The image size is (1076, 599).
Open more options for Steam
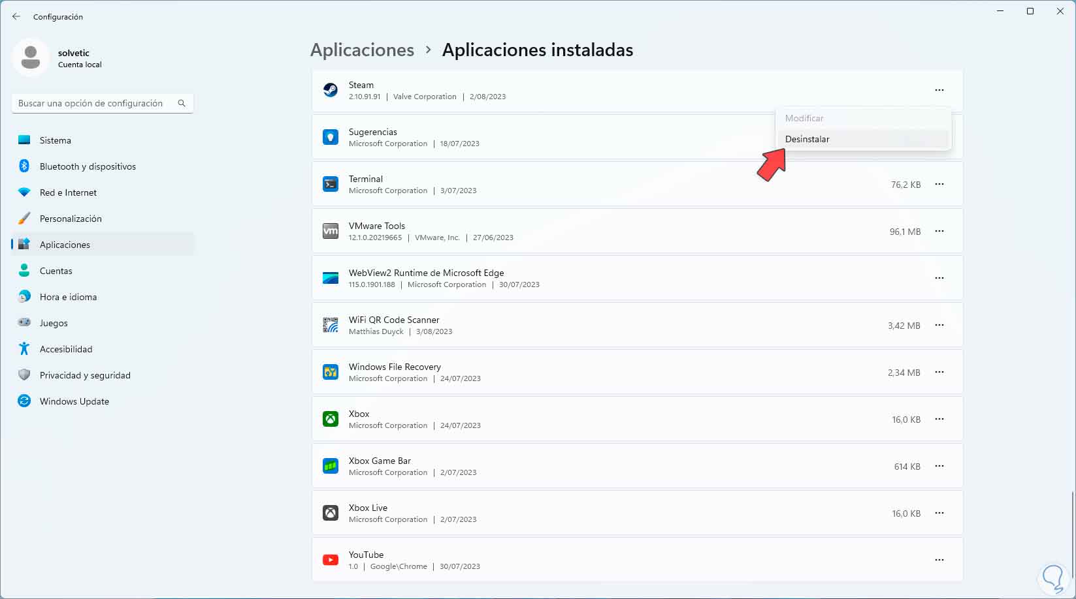939,90
